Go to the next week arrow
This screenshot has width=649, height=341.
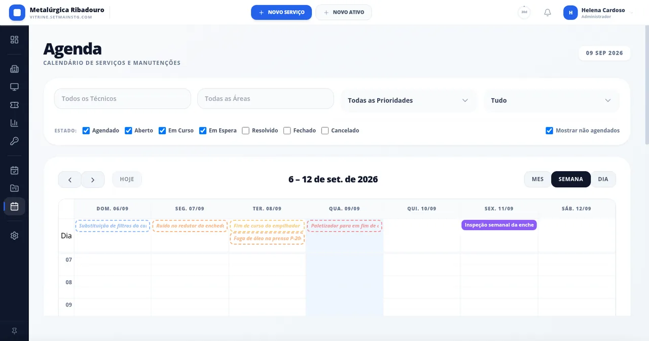click(93, 179)
